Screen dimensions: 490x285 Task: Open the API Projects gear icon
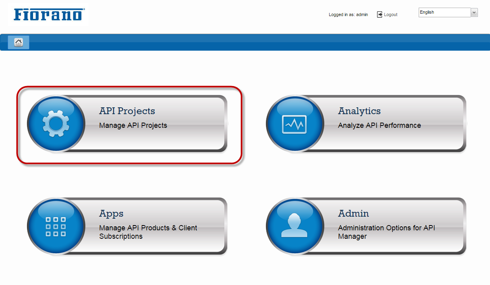(x=56, y=123)
